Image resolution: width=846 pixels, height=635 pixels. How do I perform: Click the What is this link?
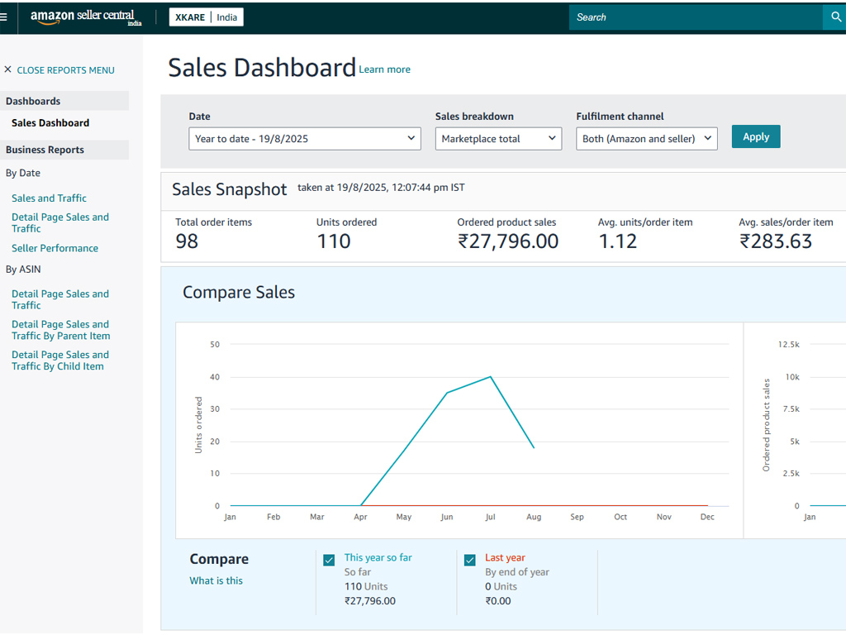[x=216, y=580]
